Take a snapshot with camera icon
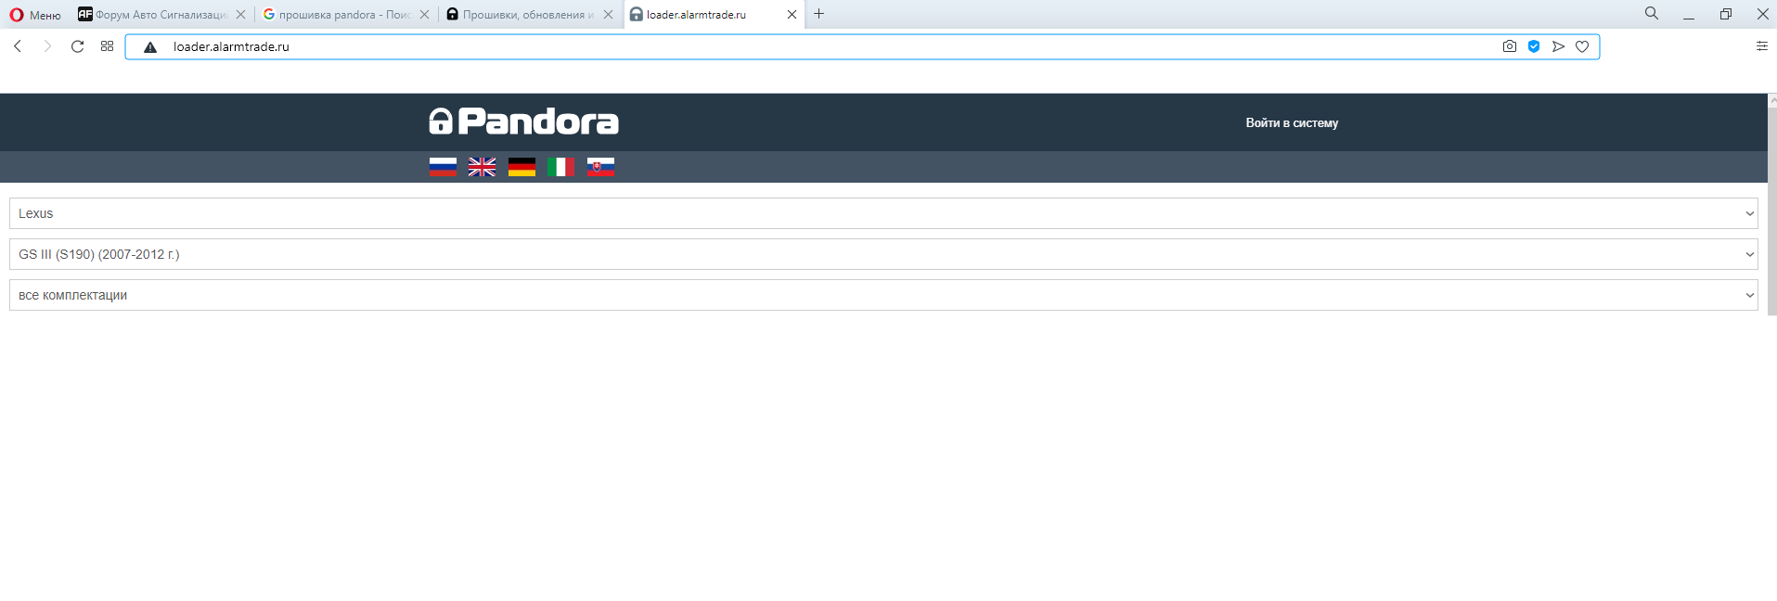This screenshot has height=601, width=1777. [x=1509, y=46]
